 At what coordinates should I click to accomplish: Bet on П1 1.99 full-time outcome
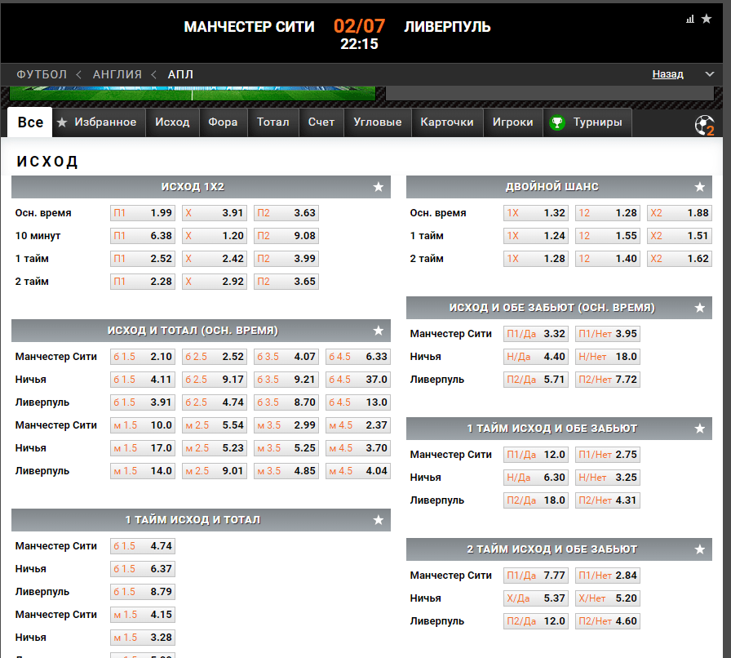(x=143, y=213)
